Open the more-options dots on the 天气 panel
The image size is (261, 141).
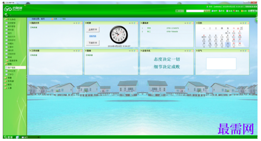pos(243,51)
